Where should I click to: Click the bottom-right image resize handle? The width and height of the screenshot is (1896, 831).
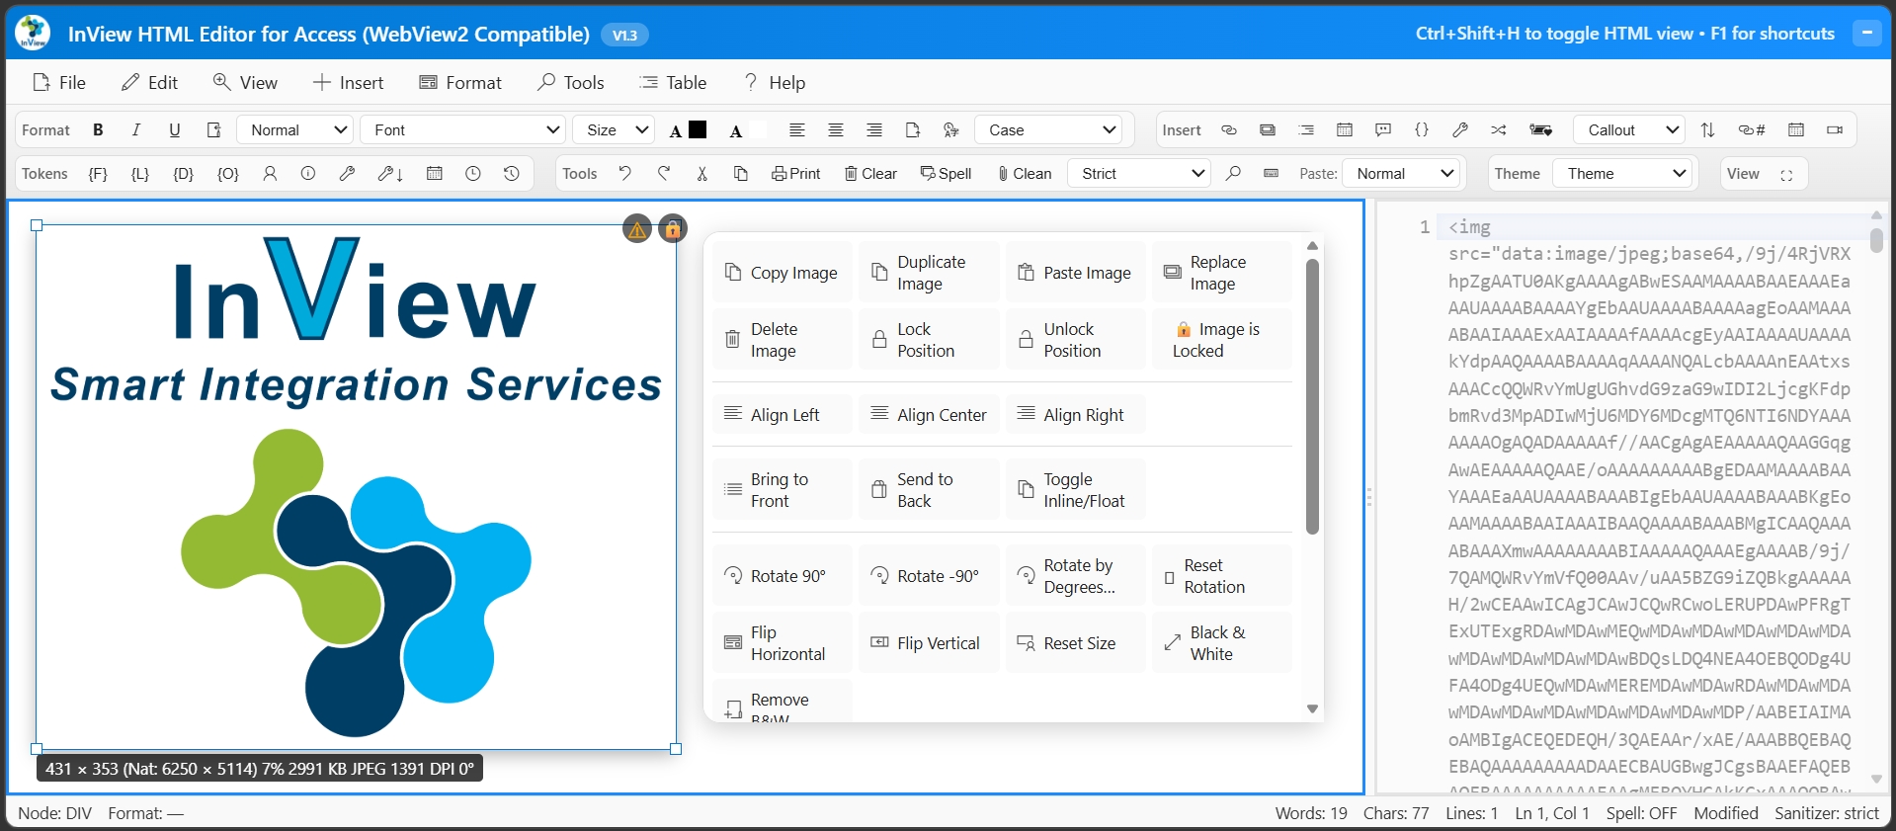(676, 749)
